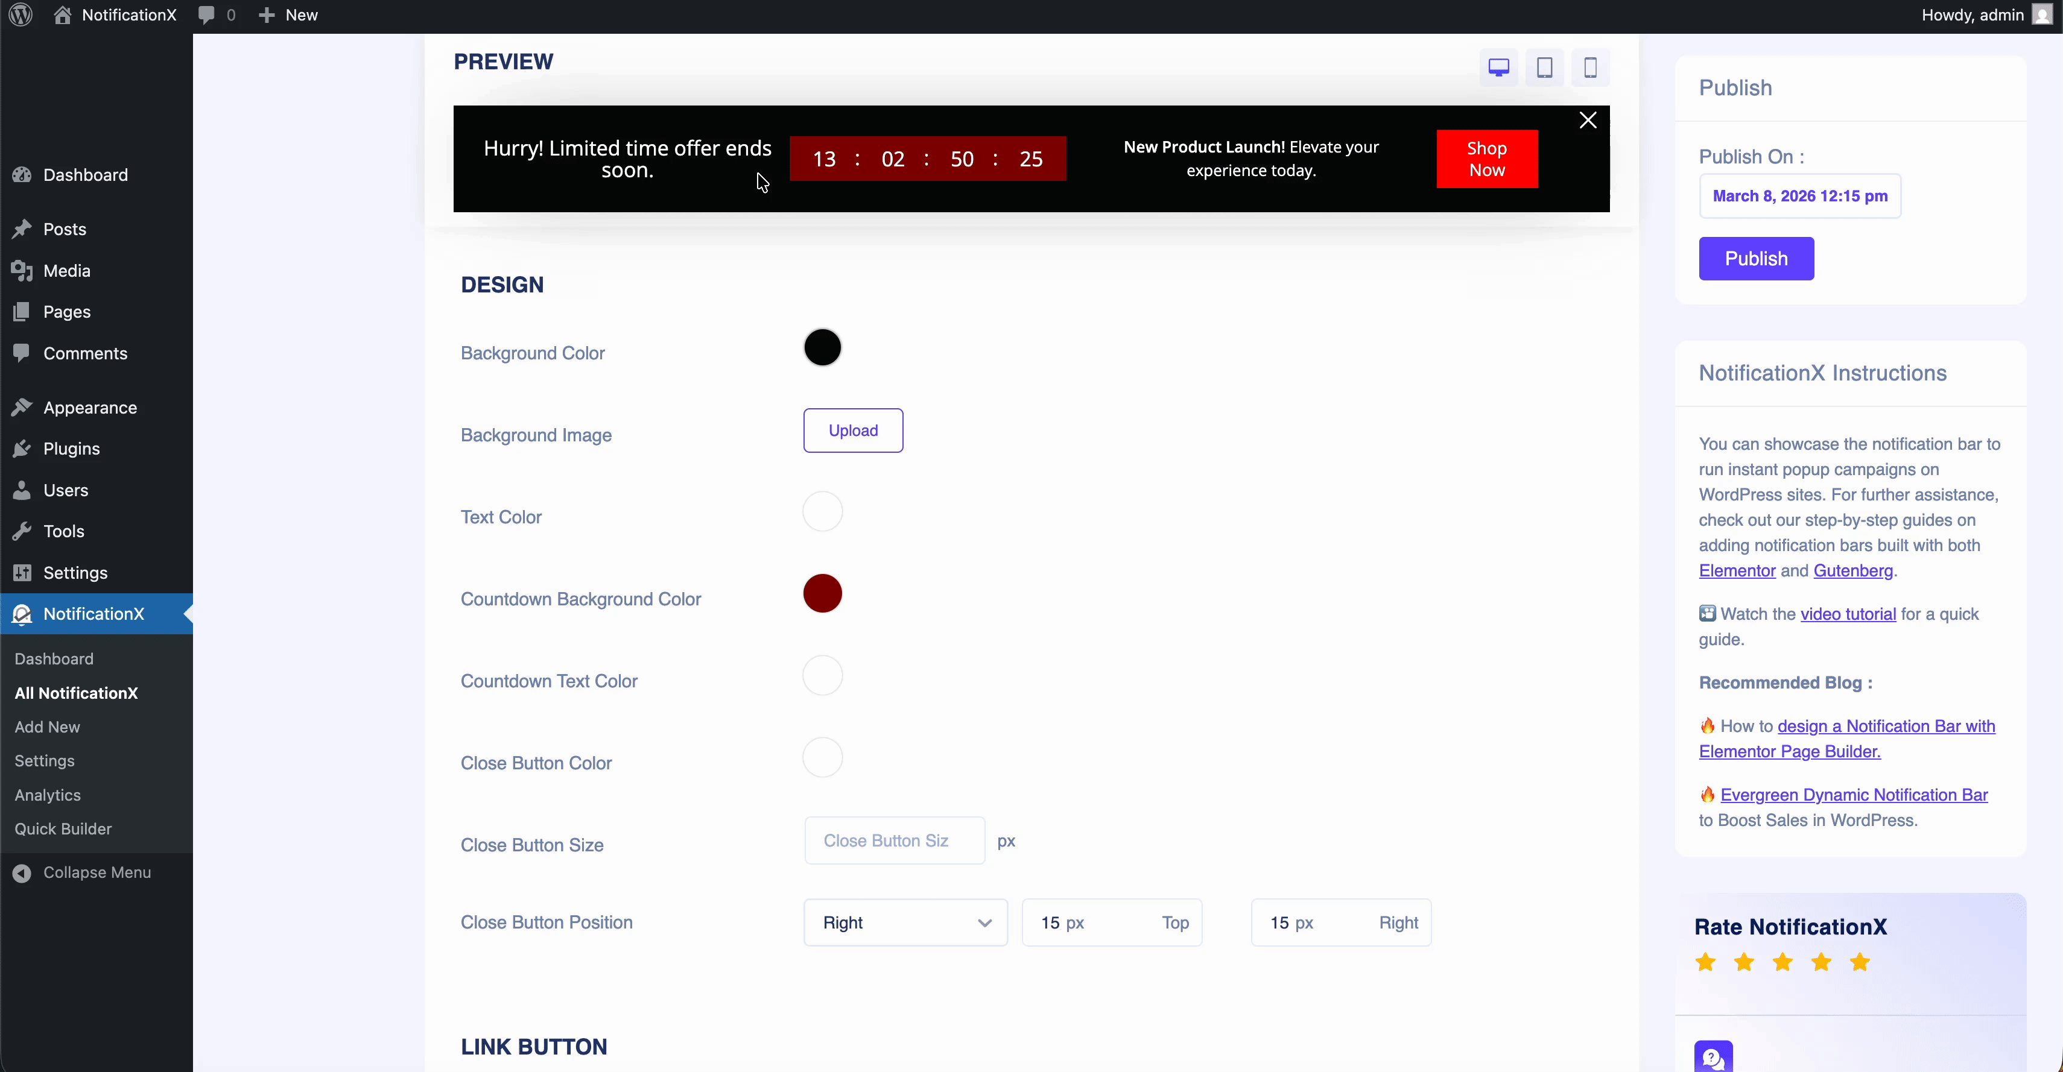The width and height of the screenshot is (2063, 1072).
Task: Switch preview to desktop view
Action: pos(1498,68)
